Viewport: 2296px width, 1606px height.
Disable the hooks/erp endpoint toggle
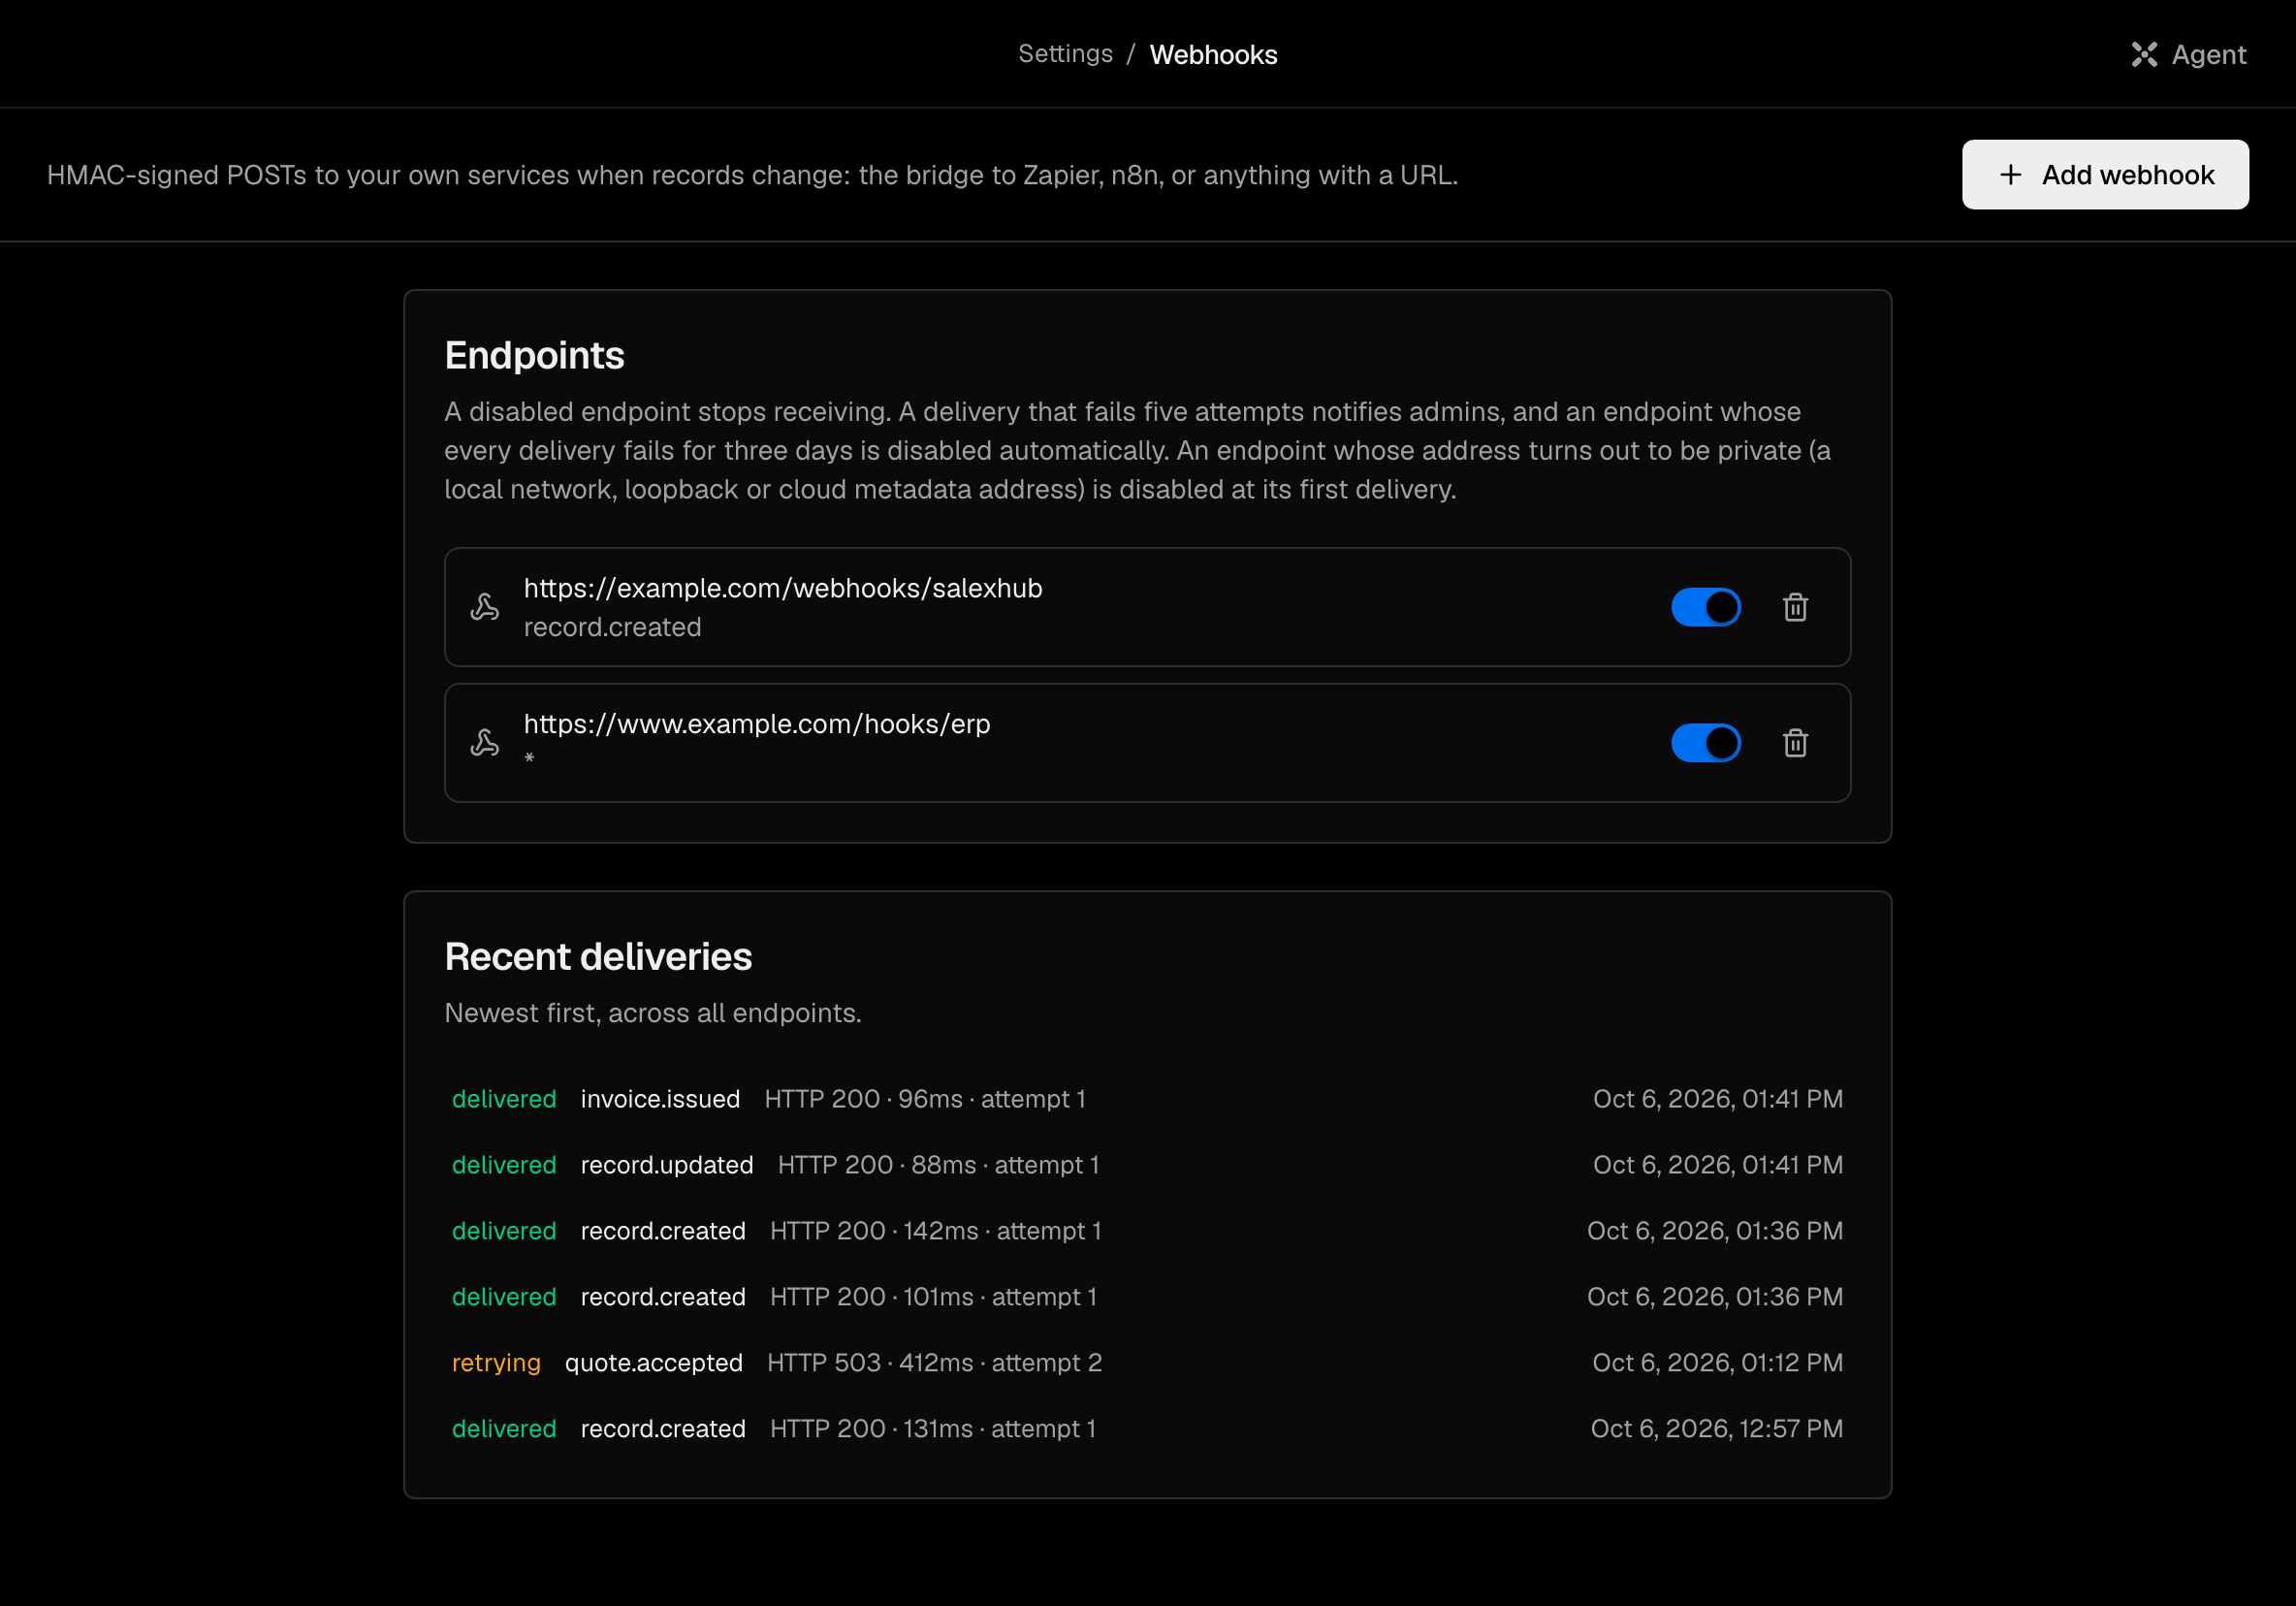point(1706,743)
